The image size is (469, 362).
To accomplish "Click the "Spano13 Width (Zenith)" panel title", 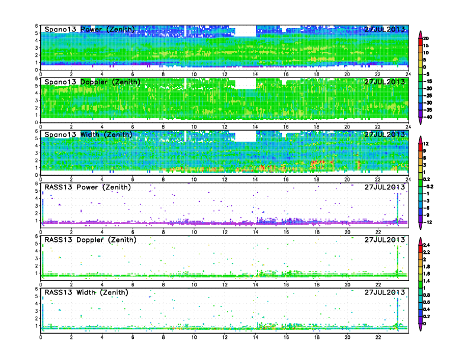I will point(88,134).
